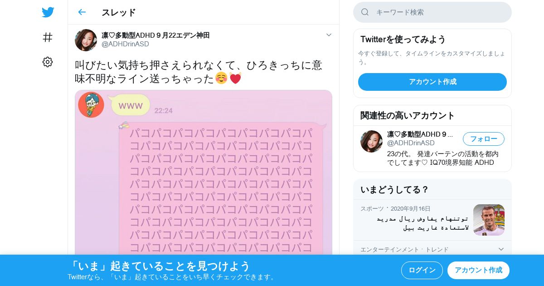
Task: Follow the account with フォロー button
Action: point(484,139)
